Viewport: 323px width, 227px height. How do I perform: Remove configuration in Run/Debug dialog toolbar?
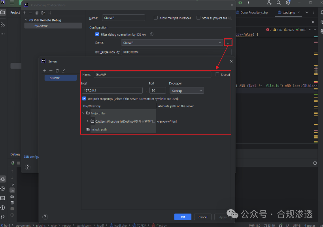tap(30, 13)
